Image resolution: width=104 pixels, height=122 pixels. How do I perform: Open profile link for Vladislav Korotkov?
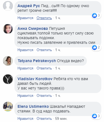pos(35,79)
